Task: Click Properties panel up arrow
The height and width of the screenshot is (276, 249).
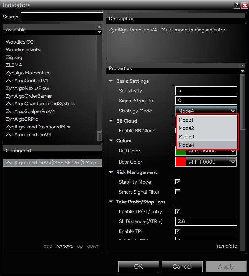Action: click(x=242, y=66)
